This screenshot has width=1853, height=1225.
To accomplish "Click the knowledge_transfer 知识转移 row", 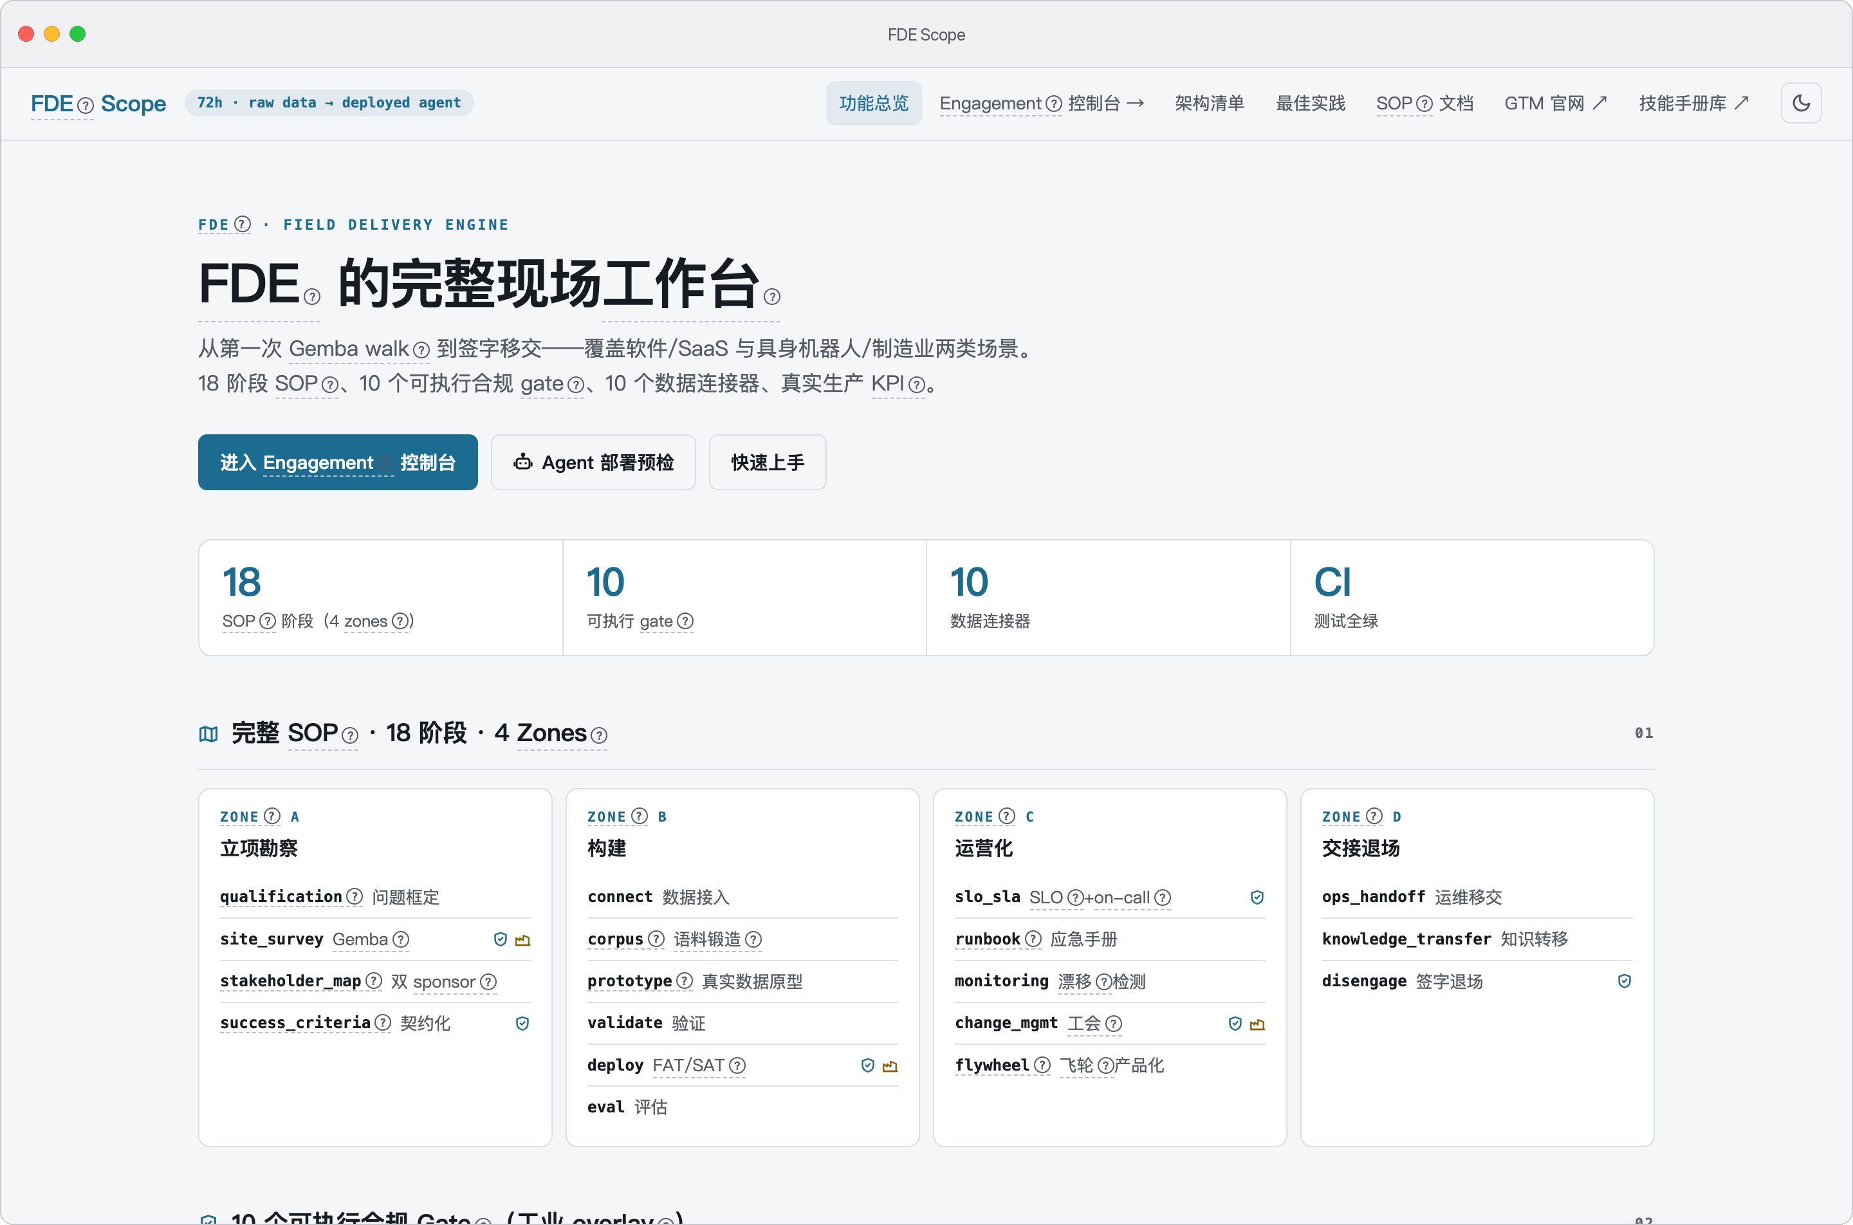I will click(1477, 939).
